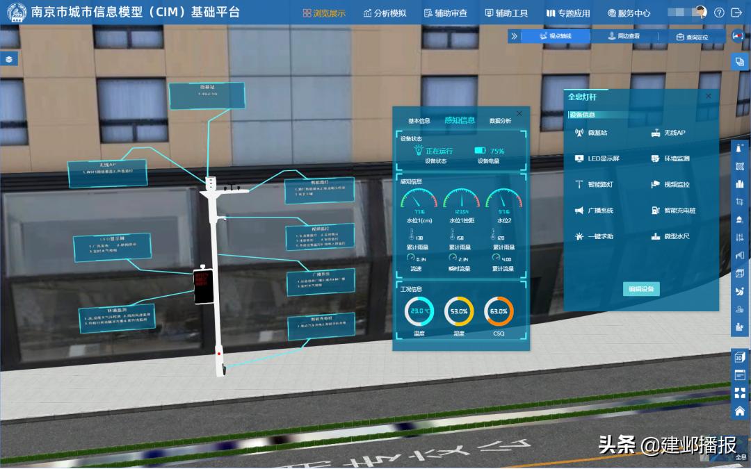This screenshot has height=469, width=751.
Task: Click the megaphone icon in right sidebar
Action: coord(739,256)
